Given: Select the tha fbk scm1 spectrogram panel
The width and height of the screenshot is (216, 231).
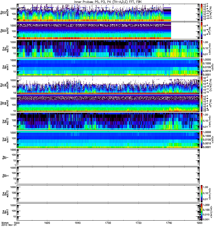Looking at the screenshot, I should tap(108, 67).
